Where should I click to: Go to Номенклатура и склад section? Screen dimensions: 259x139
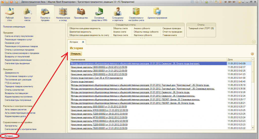63,14
